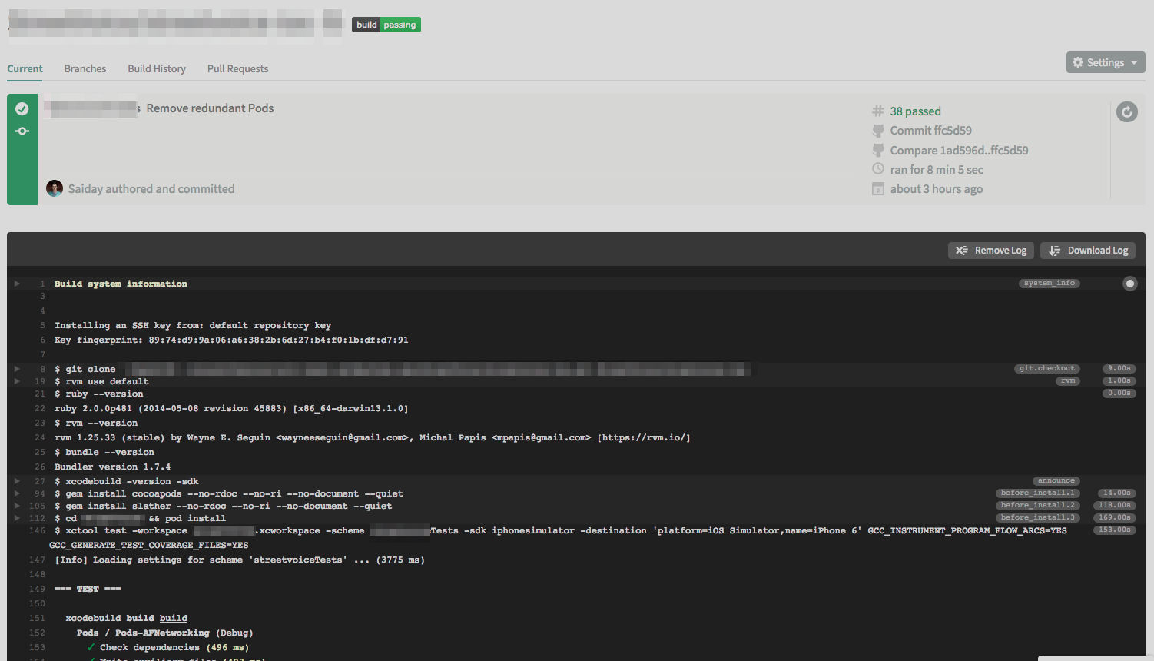Open the Settings dropdown menu
This screenshot has width=1154, height=661.
[x=1105, y=62]
